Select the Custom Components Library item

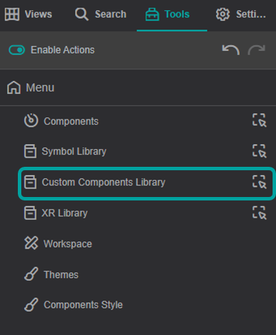click(146, 183)
